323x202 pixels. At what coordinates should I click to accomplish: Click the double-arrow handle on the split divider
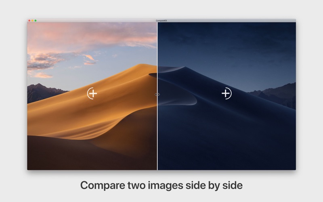click(x=157, y=95)
